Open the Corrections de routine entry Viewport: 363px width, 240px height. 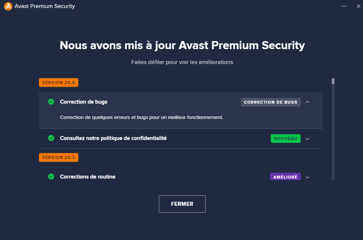pos(87,177)
